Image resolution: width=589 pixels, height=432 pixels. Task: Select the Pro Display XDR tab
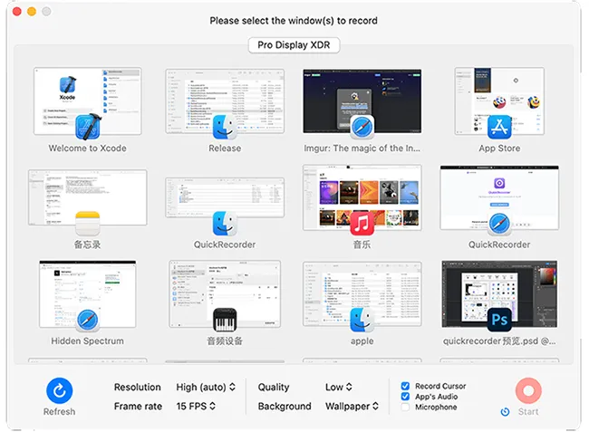(x=294, y=45)
